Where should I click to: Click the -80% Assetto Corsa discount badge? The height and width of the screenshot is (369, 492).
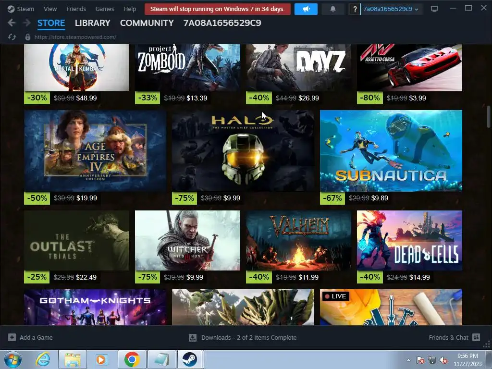coord(370,98)
